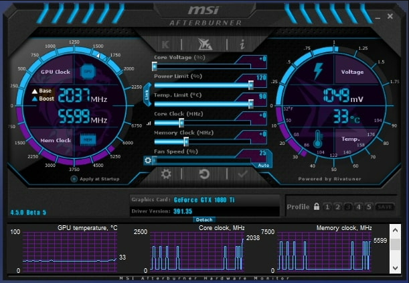Click the lightning bolt voltage icon

point(318,71)
